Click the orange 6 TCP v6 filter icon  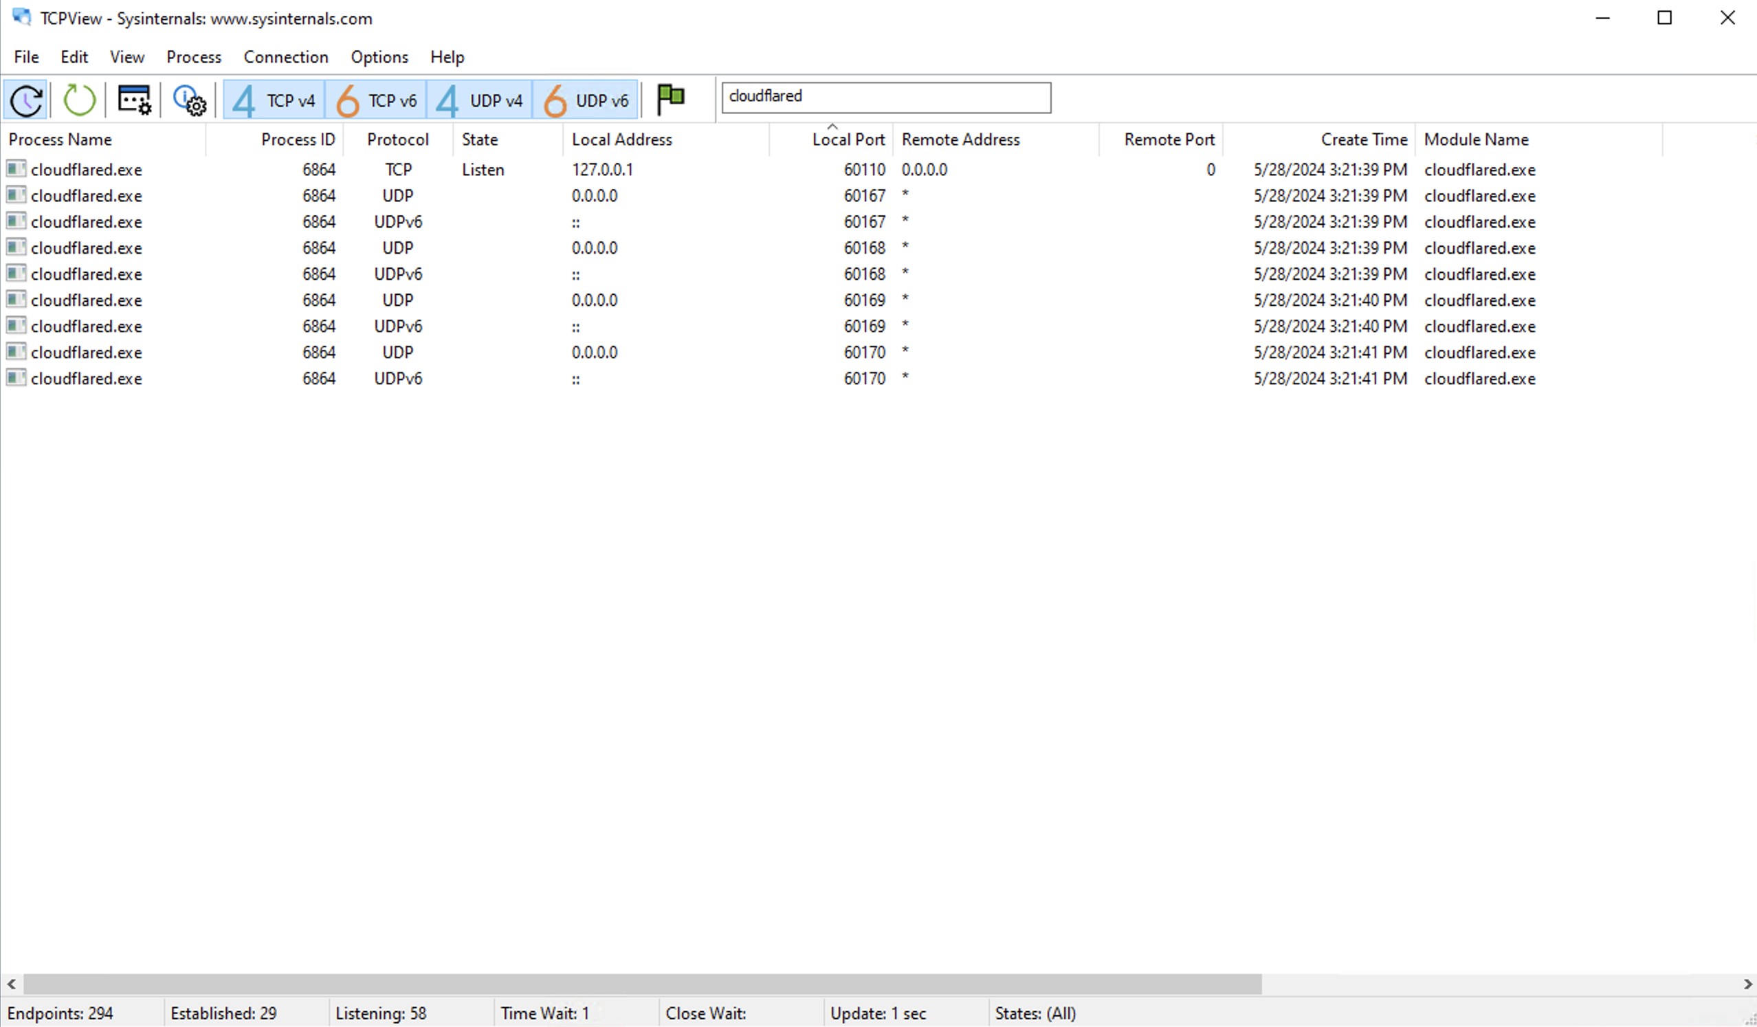[348, 100]
